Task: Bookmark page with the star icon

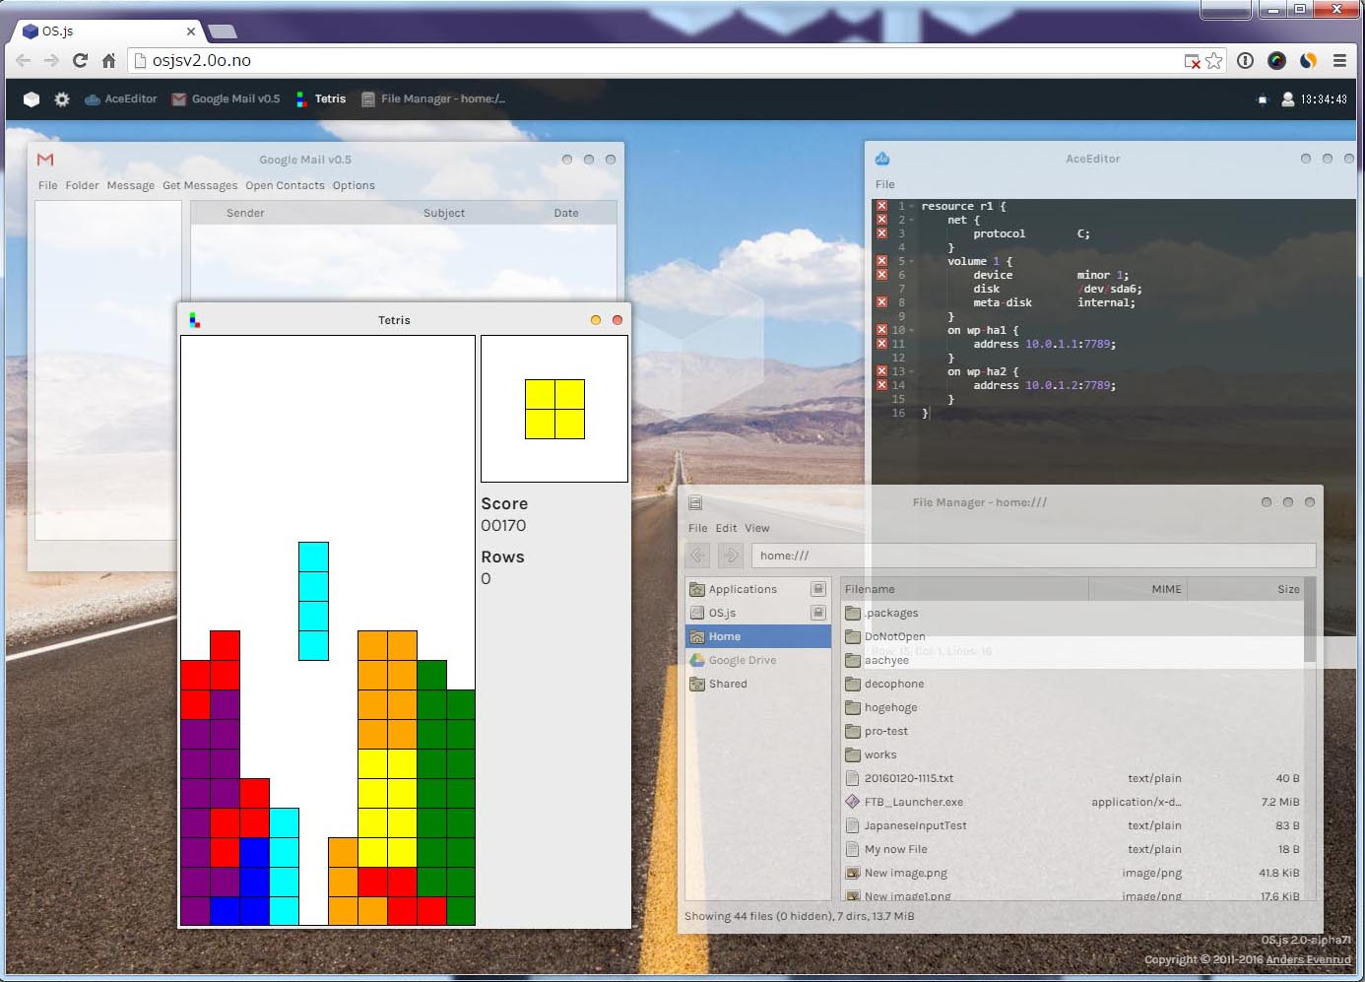Action: click(x=1214, y=61)
